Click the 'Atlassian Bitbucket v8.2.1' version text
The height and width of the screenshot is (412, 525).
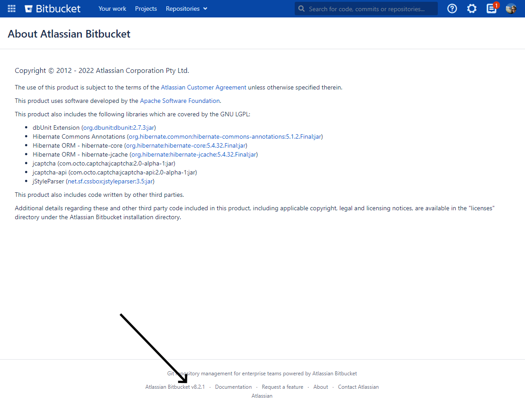(175, 387)
